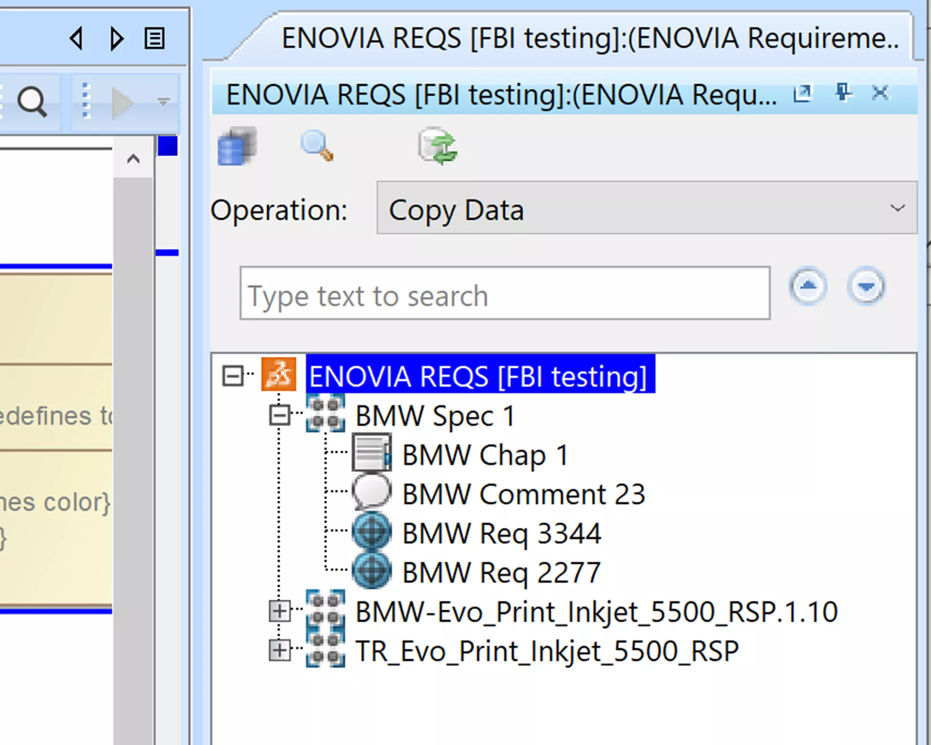
Task: Click the green-arrow database synchronize icon
Action: point(438,146)
